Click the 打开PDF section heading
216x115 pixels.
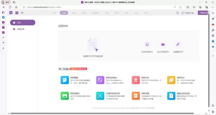pyautogui.click(x=63, y=26)
